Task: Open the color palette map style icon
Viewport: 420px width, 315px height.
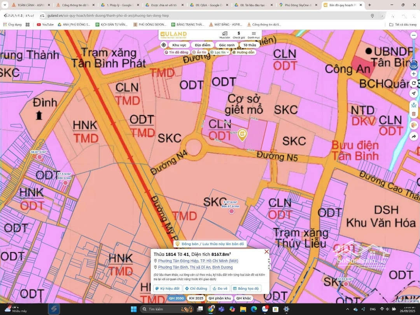Action: click(413, 125)
